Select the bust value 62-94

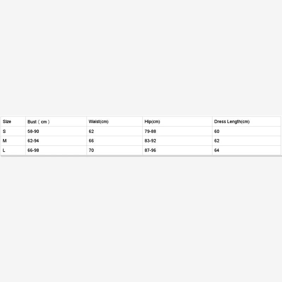point(56,141)
